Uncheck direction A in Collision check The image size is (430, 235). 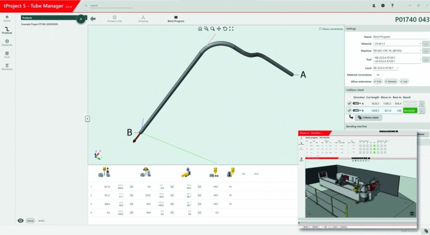click(x=349, y=103)
